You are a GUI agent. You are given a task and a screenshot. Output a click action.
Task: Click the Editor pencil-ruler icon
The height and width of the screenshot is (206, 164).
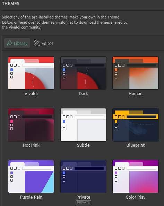click(37, 43)
